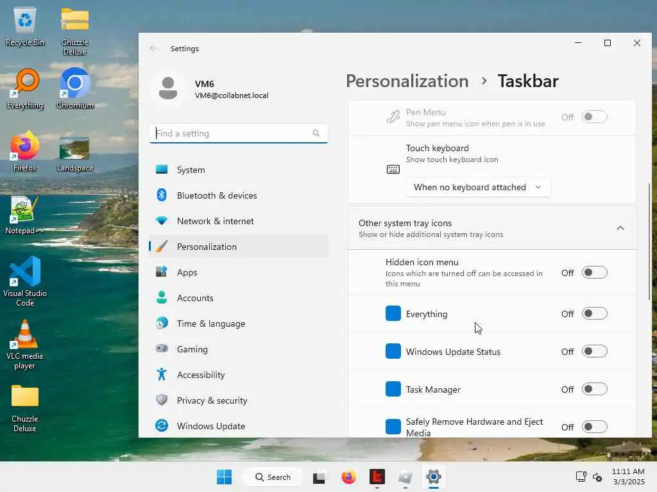Viewport: 657px width, 492px height.
Task: Enable the Everything tray icon toggle
Action: point(594,314)
